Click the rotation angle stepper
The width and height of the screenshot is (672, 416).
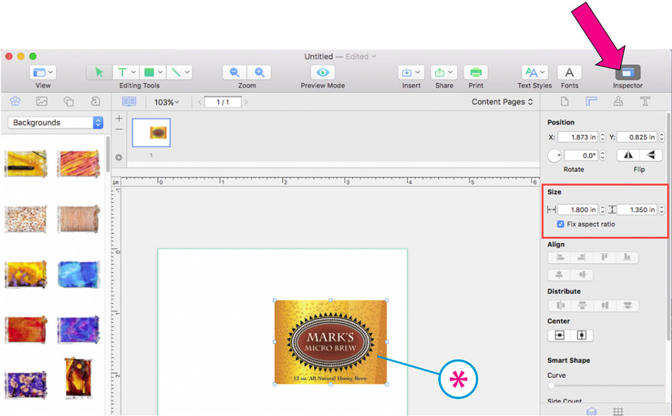tap(603, 156)
